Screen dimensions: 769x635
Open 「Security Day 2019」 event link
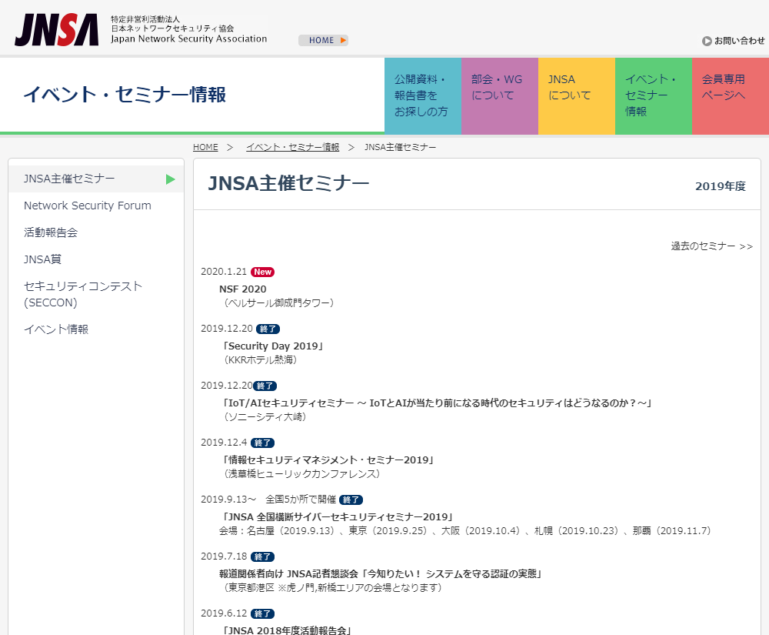(272, 346)
